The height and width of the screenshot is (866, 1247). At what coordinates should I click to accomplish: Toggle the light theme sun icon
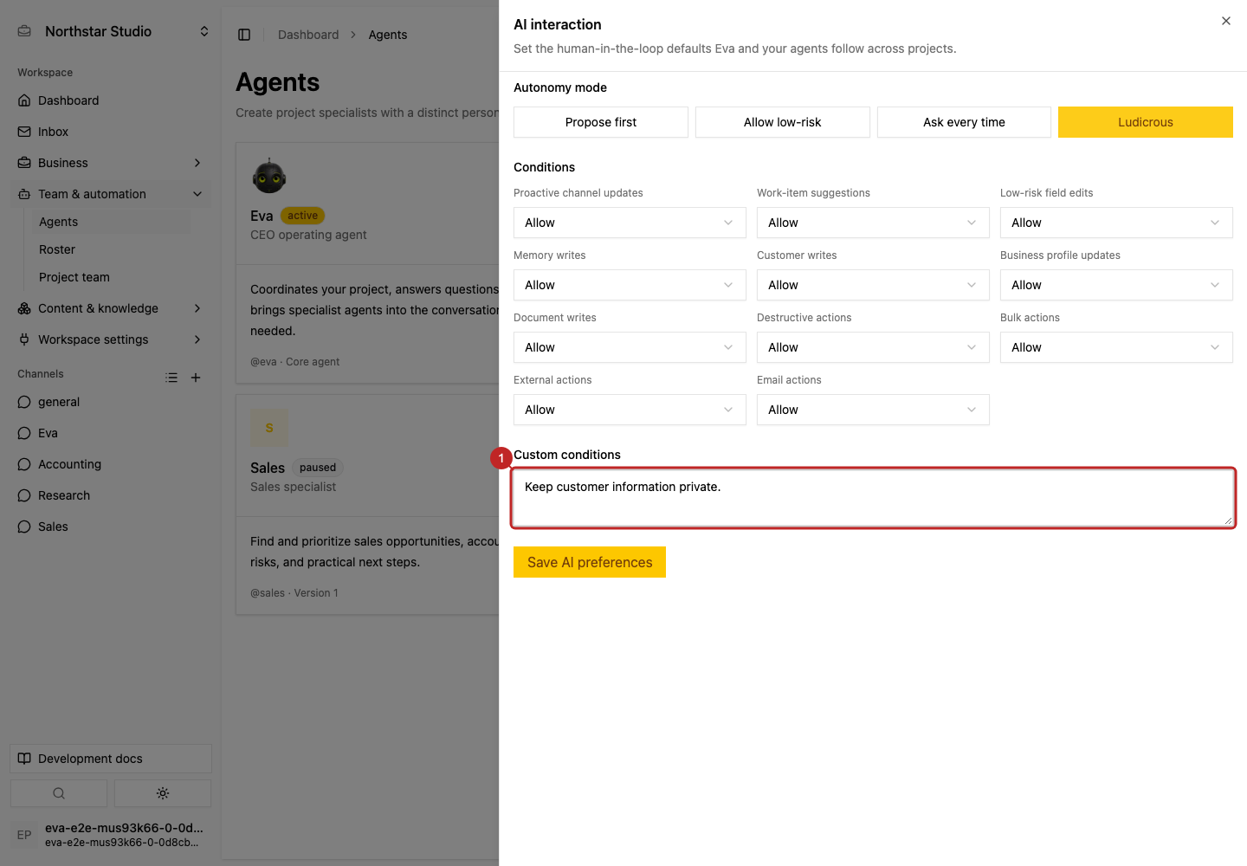(163, 793)
